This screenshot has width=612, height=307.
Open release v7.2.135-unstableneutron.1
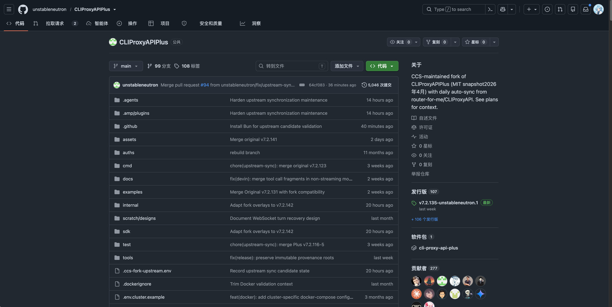coord(448,203)
